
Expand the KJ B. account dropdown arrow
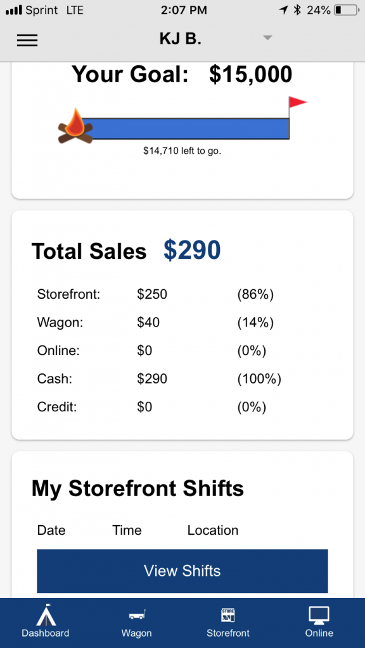268,38
